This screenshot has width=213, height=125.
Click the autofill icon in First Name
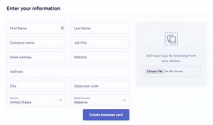[62, 28]
